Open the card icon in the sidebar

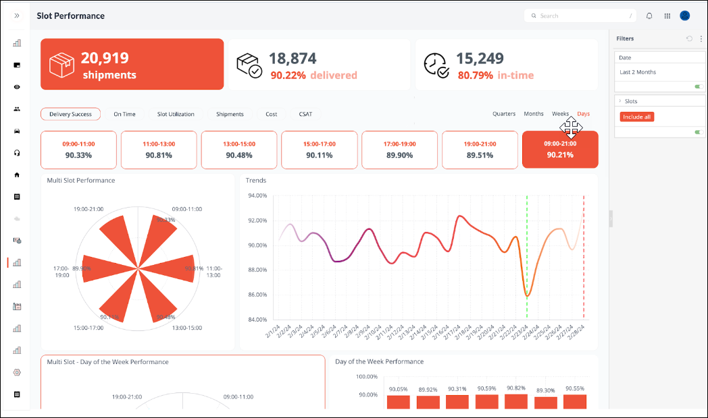(x=17, y=65)
